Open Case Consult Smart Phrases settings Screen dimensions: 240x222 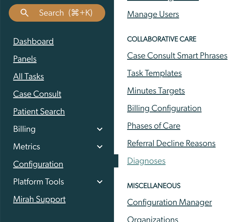tap(177, 56)
